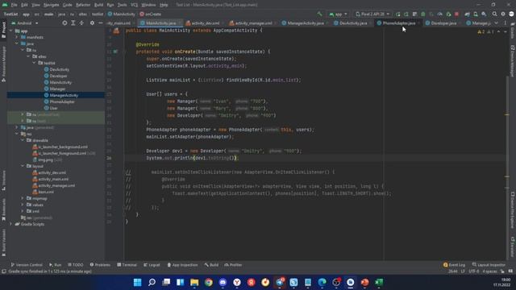Click the Make Project hammer icon
Viewport: 516px width, 290px height.
click(319, 14)
